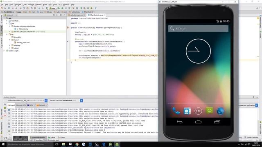Viewport: 262px width, 147px height.
Task: Select the MainActivity breadcrumb
Action: coord(88,12)
